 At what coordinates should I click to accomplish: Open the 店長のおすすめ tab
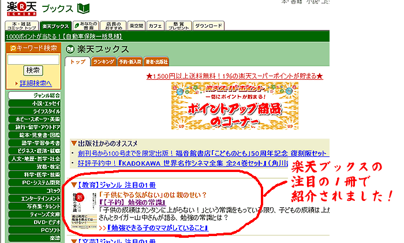coord(113,26)
